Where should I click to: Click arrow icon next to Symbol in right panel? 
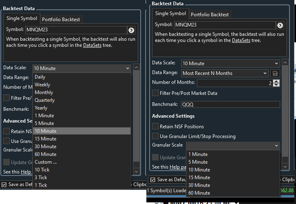click(x=280, y=25)
